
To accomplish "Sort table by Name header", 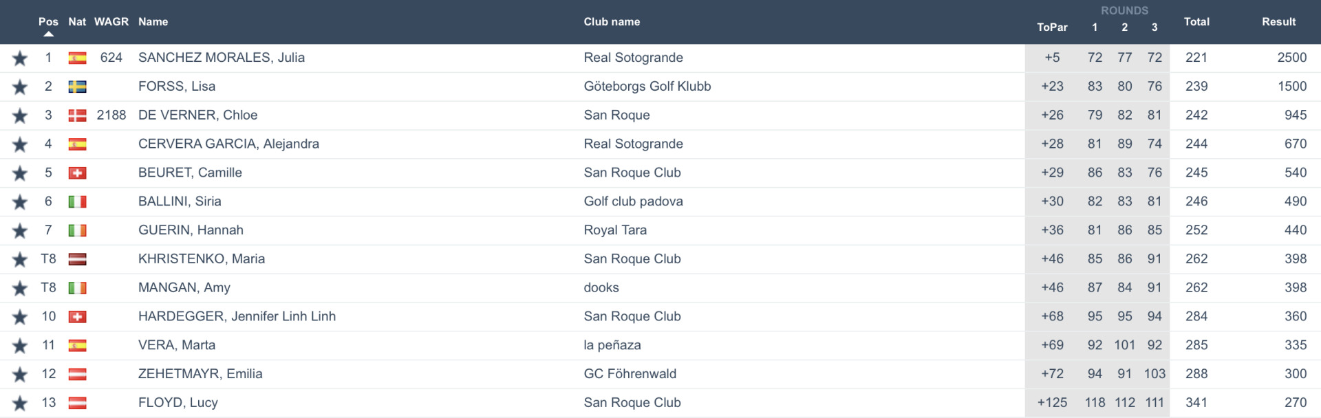I will [153, 22].
